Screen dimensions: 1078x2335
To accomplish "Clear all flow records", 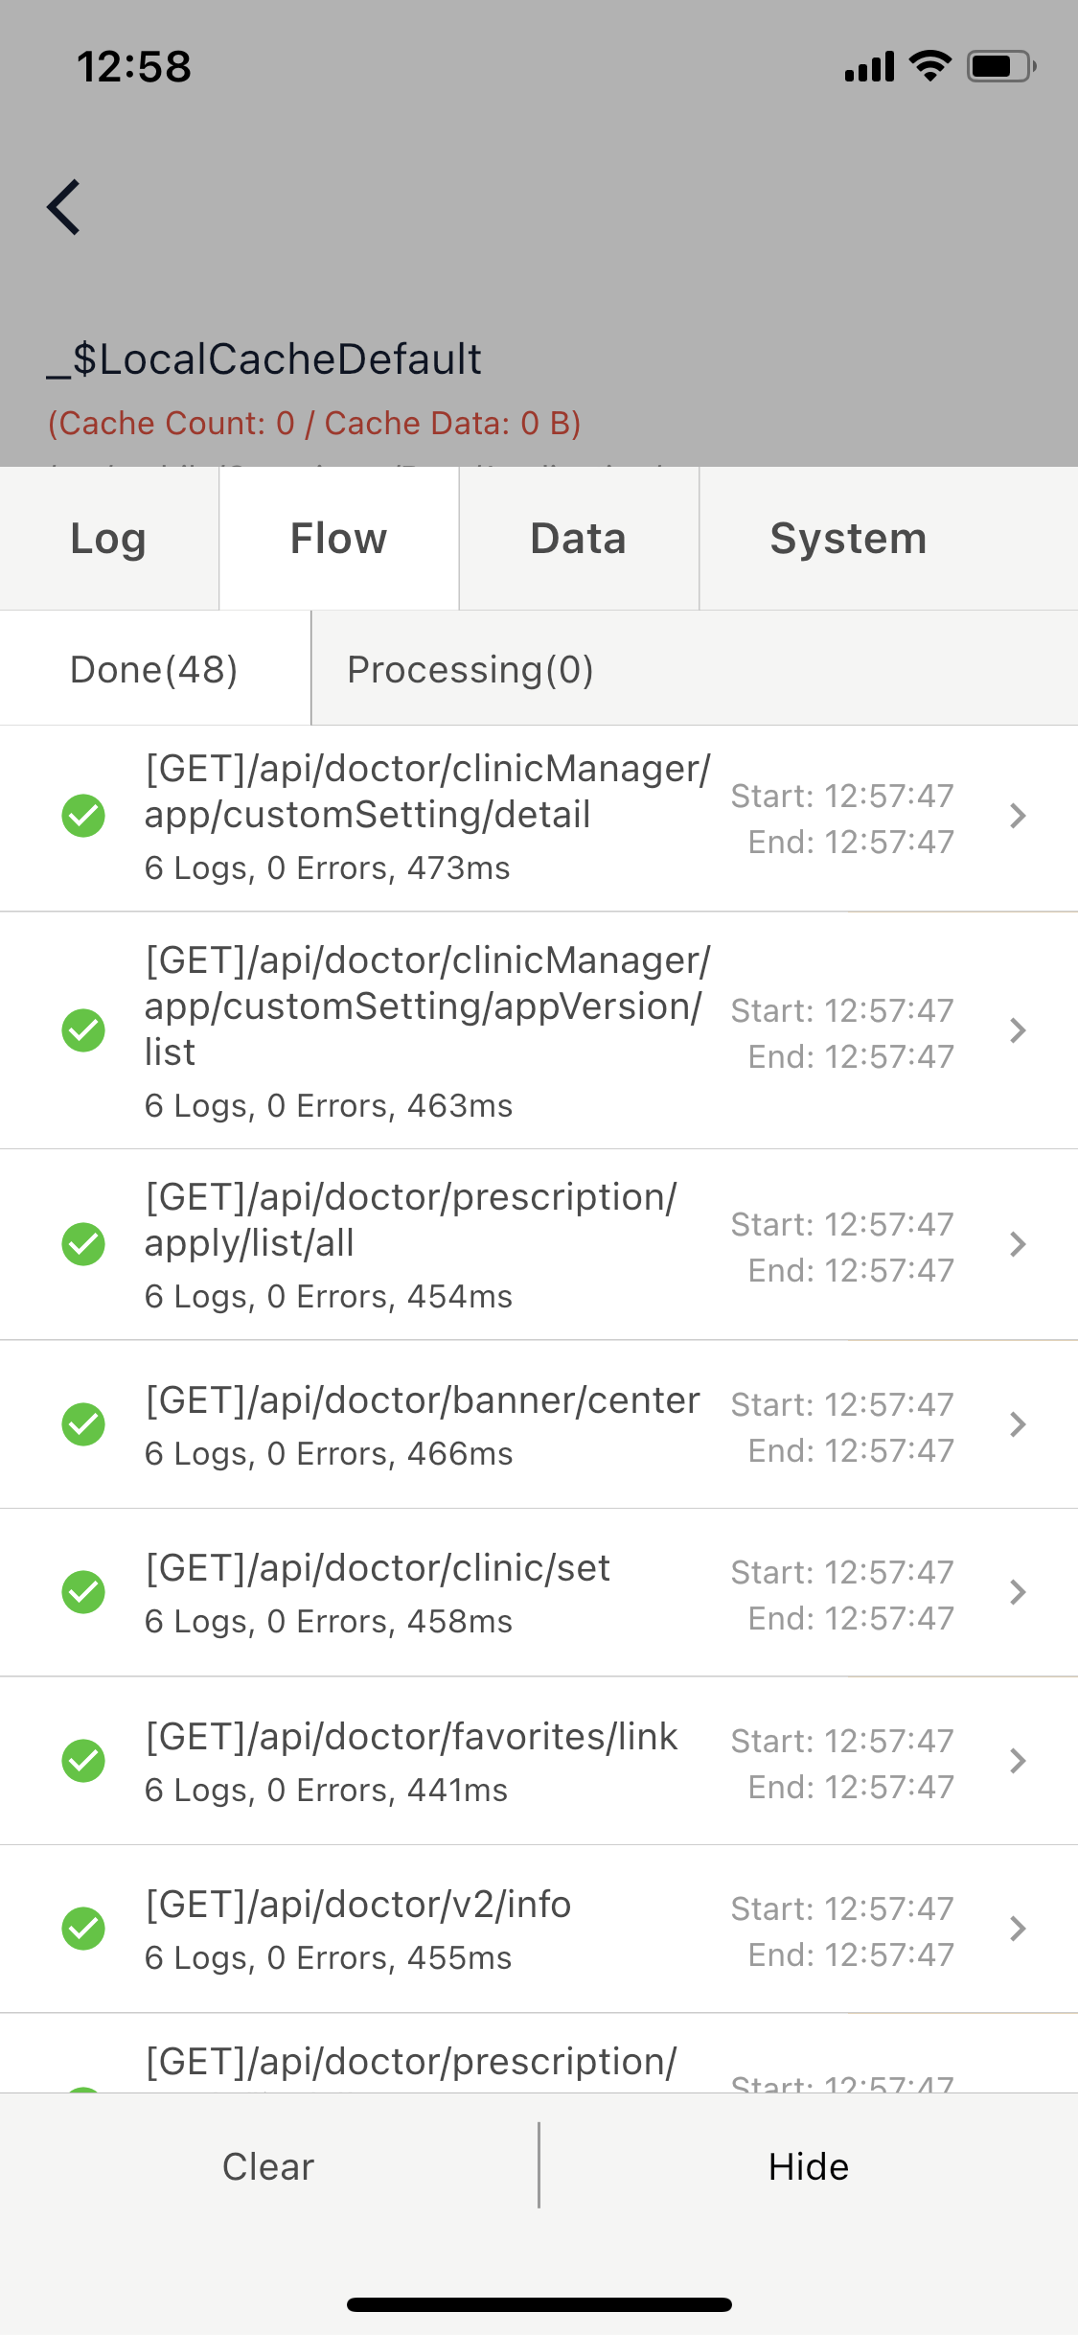I will pyautogui.click(x=268, y=2166).
